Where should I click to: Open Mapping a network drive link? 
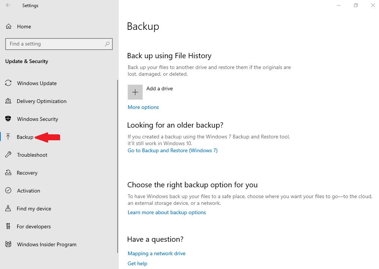(x=156, y=253)
